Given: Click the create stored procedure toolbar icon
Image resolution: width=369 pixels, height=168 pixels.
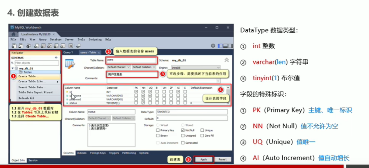Looking at the screenshot, I should pyautogui.click(x=56, y=46).
